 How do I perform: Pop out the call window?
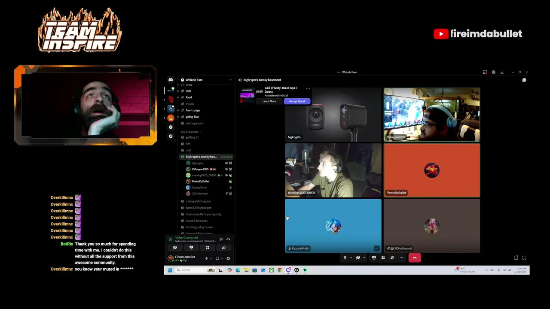pos(516,258)
